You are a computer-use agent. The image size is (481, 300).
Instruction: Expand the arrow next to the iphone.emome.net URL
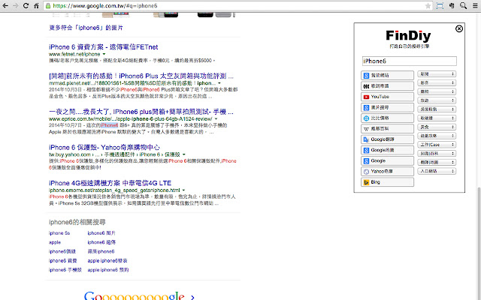pyautogui.click(x=183, y=190)
